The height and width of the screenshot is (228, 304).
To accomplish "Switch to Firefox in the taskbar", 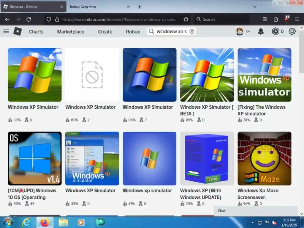I will (x=45, y=222).
